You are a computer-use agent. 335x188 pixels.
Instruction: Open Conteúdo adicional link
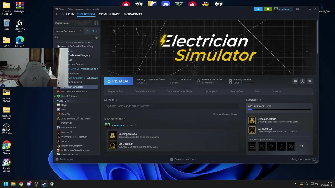coord(145,91)
